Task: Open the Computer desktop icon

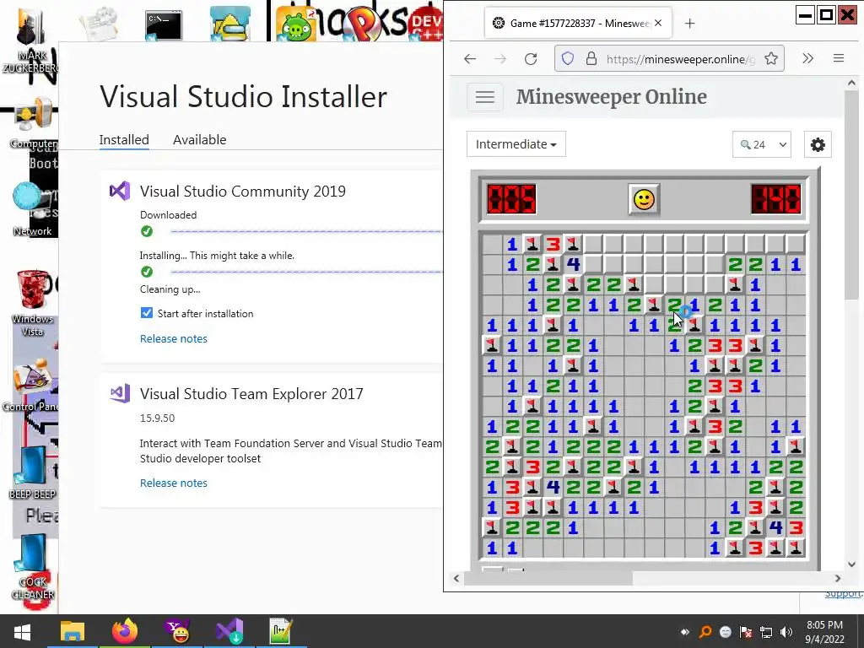Action: [x=33, y=124]
